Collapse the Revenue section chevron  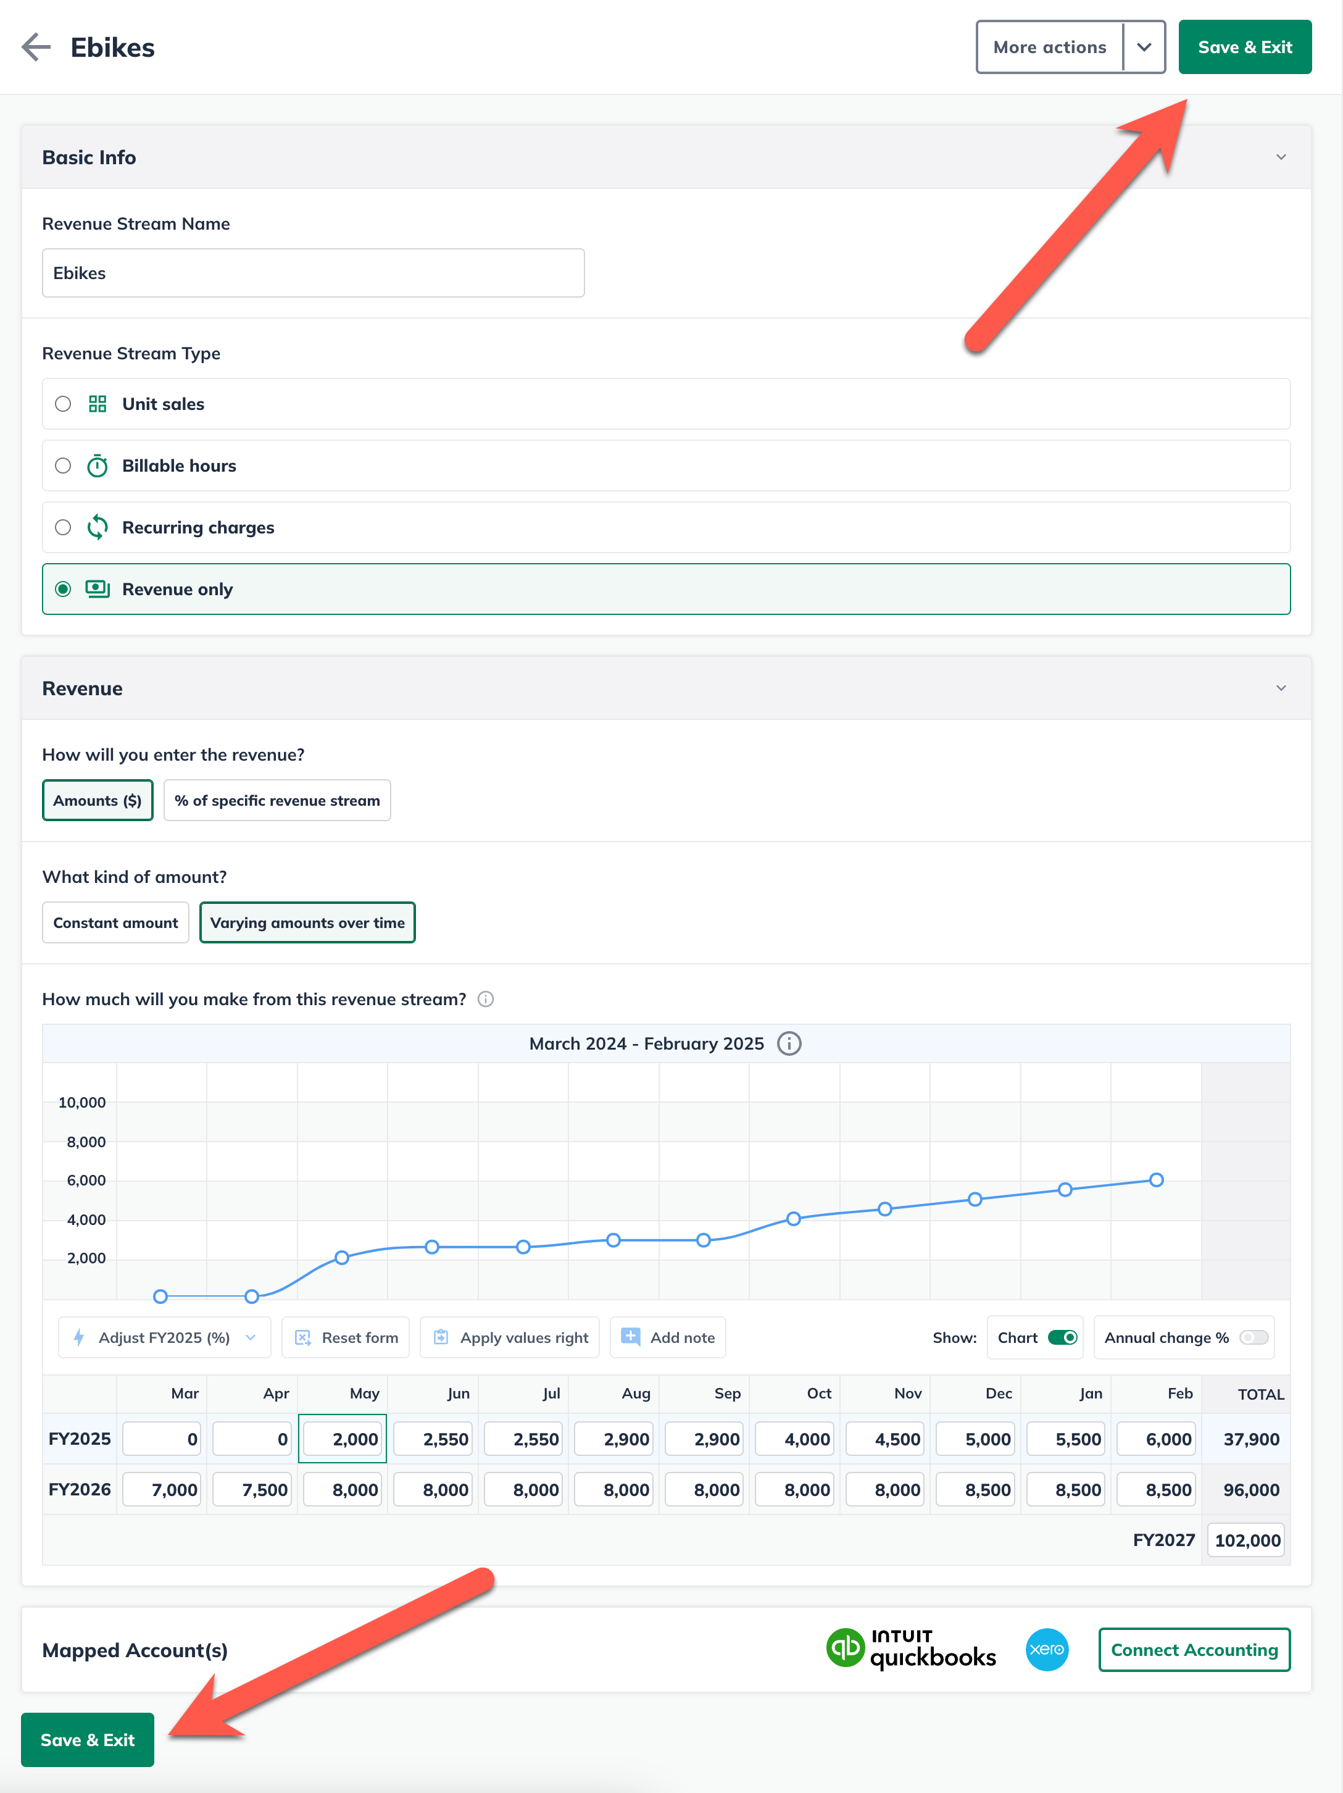(x=1281, y=688)
